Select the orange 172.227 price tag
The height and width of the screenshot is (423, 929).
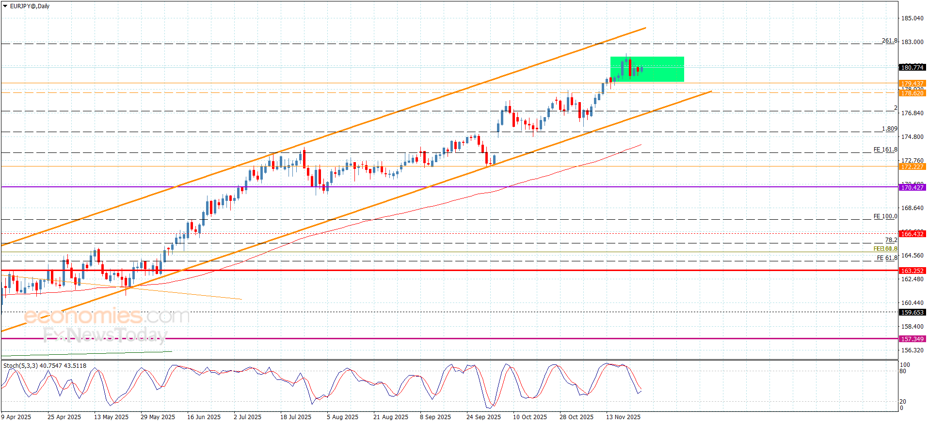pyautogui.click(x=912, y=167)
